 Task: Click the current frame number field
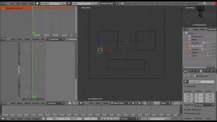pos(91,119)
